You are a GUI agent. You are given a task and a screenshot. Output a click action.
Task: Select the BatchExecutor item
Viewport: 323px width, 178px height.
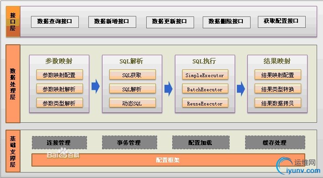(205, 89)
